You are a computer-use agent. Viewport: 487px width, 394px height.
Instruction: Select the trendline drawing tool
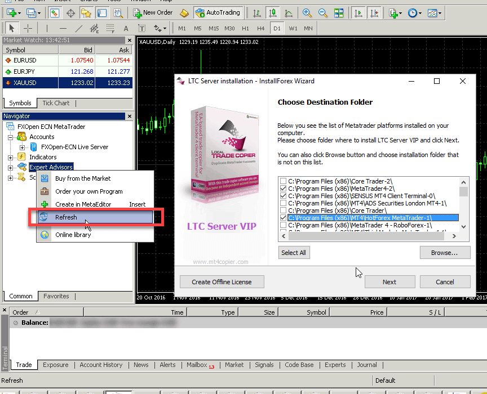tap(79, 28)
